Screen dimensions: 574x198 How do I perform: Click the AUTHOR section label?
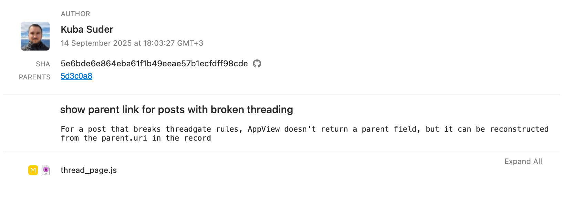click(x=75, y=14)
